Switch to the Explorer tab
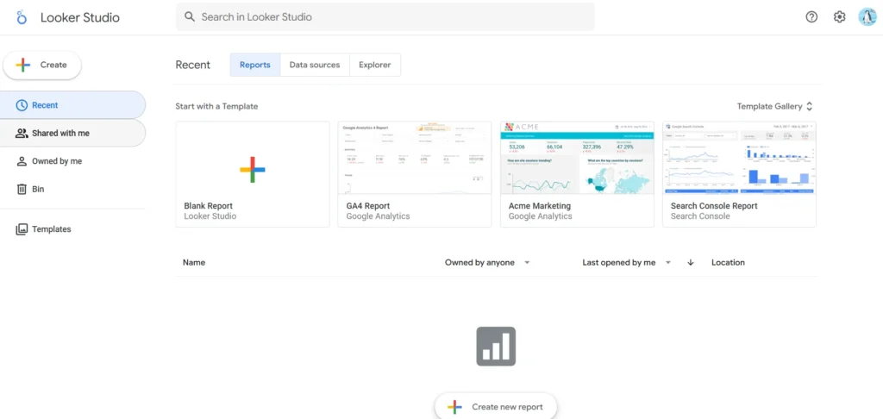This screenshot has height=419, width=883. pos(375,65)
